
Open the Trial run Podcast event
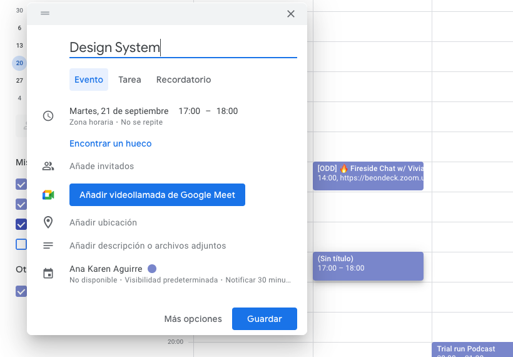tap(472, 349)
